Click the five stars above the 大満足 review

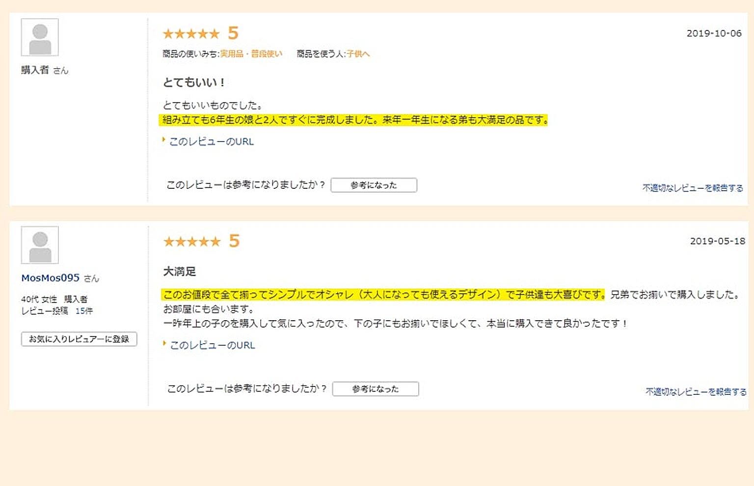(x=192, y=241)
